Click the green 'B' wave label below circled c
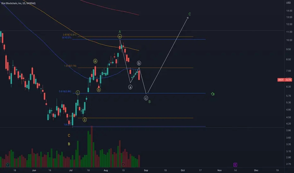The height and width of the screenshot is (173, 294). point(150,102)
